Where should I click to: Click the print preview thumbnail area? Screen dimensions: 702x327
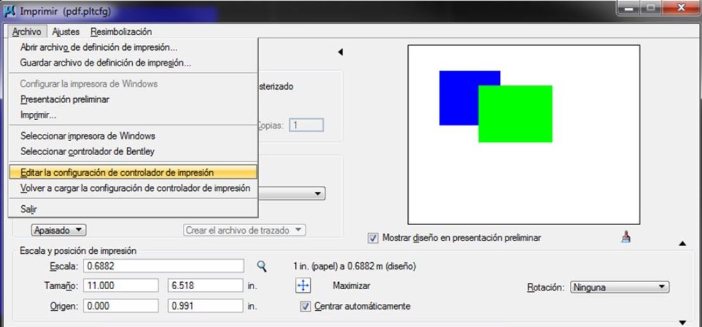(x=524, y=134)
